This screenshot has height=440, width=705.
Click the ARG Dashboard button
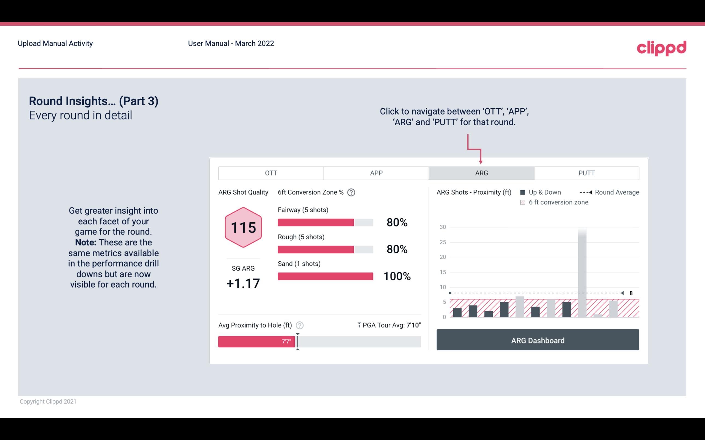tap(538, 340)
